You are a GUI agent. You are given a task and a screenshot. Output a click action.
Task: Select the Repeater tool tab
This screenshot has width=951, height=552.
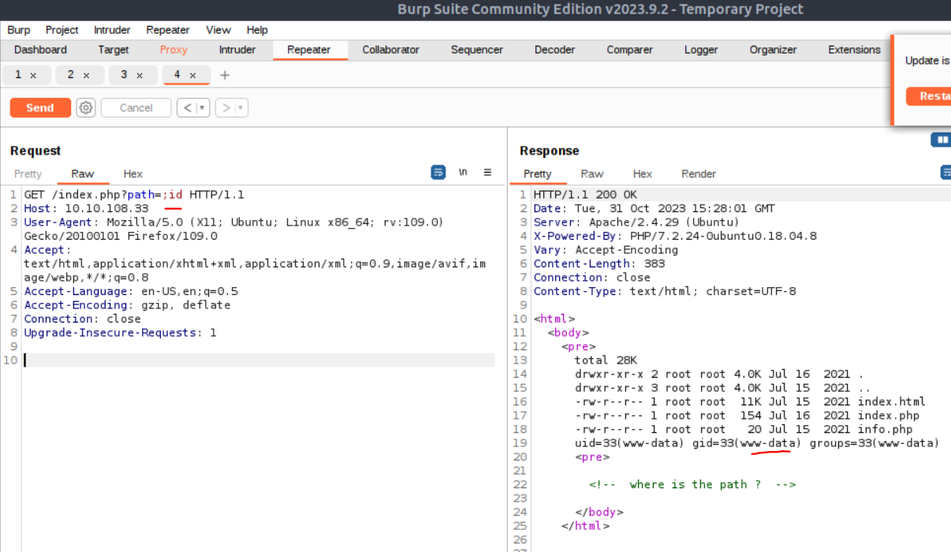point(309,50)
